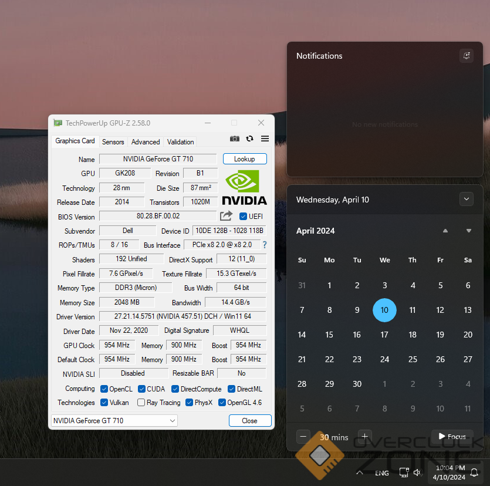Click the Memory Type value DDR3 (Micron)

click(x=136, y=288)
